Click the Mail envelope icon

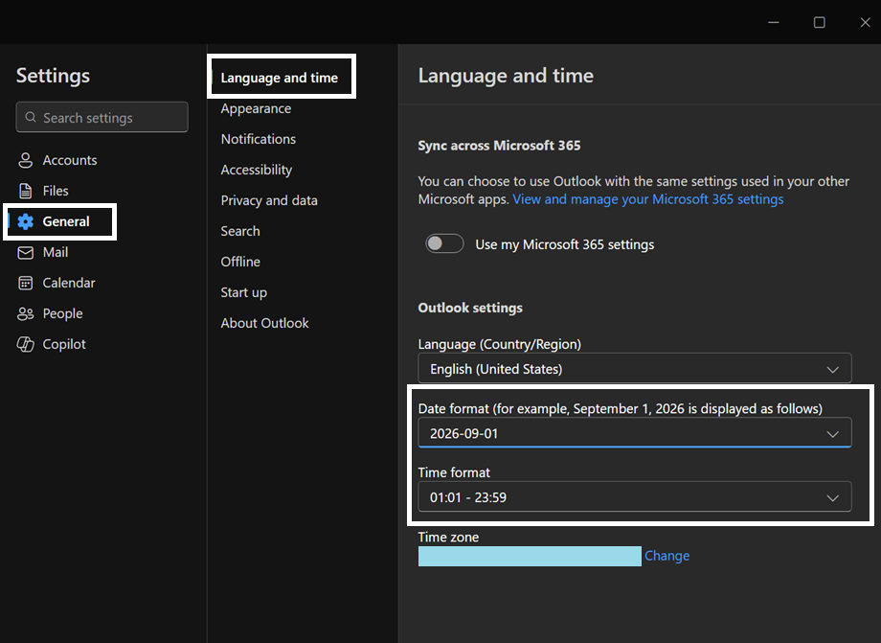point(26,252)
